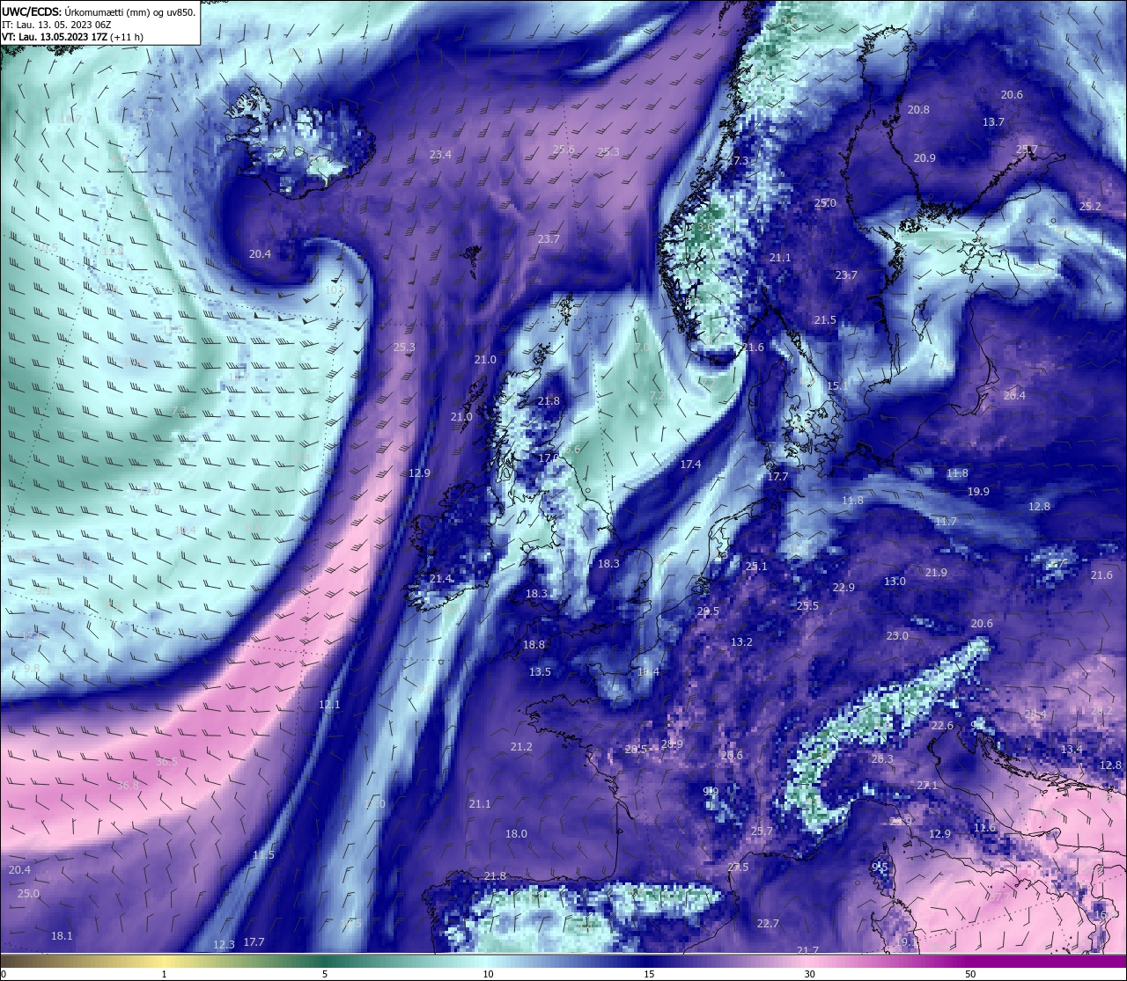This screenshot has height=981, width=1127.
Task: Click the 'IT: Lau. 13. 05. 2023 06Z' line
Action: [x=56, y=25]
